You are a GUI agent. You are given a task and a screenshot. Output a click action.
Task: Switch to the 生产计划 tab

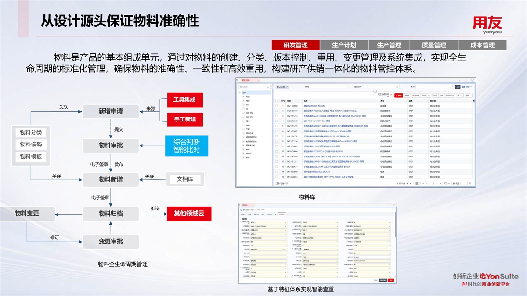344,45
